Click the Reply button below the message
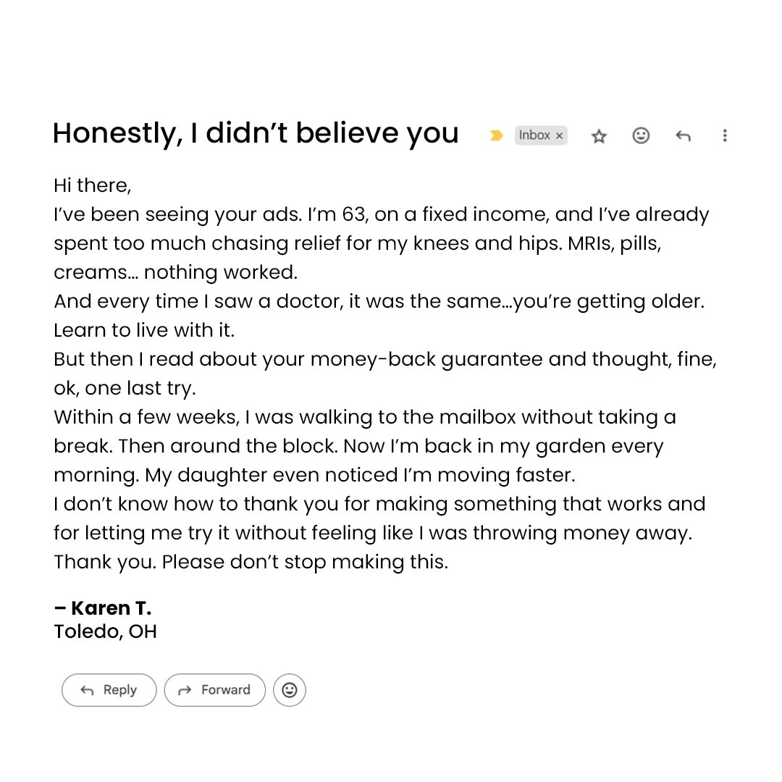This screenshot has width=782, height=782. point(109,690)
